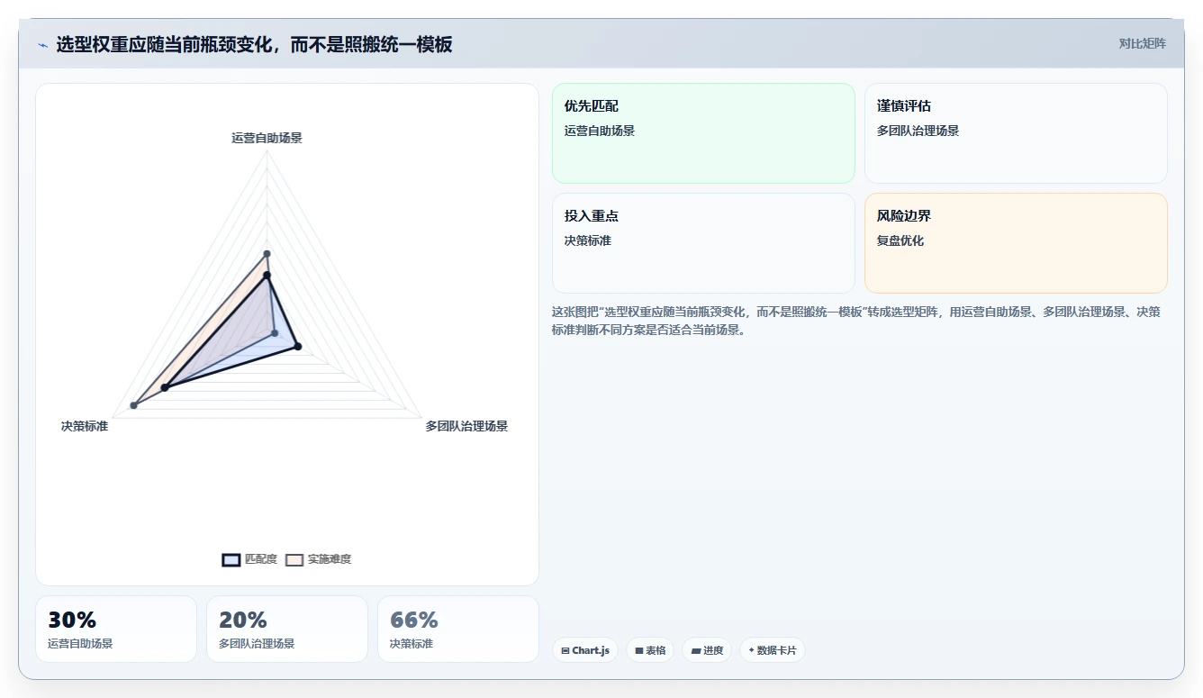Click the 运营自助场景 radar axis label
The image size is (1203, 698).
[x=267, y=138]
